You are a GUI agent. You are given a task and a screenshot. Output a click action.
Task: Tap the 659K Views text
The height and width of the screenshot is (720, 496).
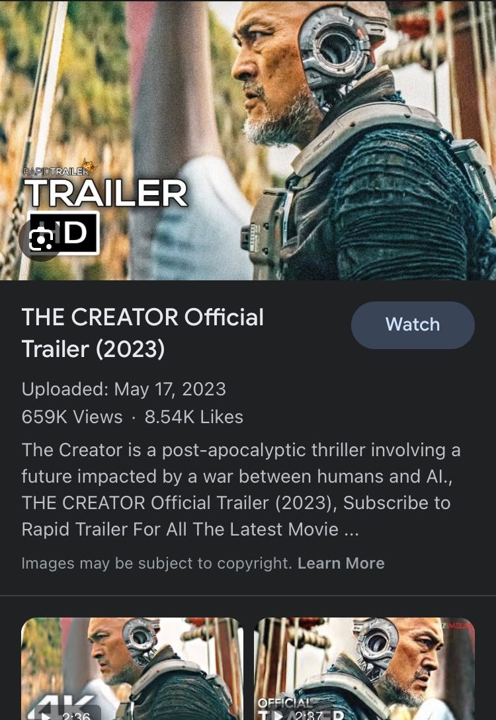tap(72, 417)
